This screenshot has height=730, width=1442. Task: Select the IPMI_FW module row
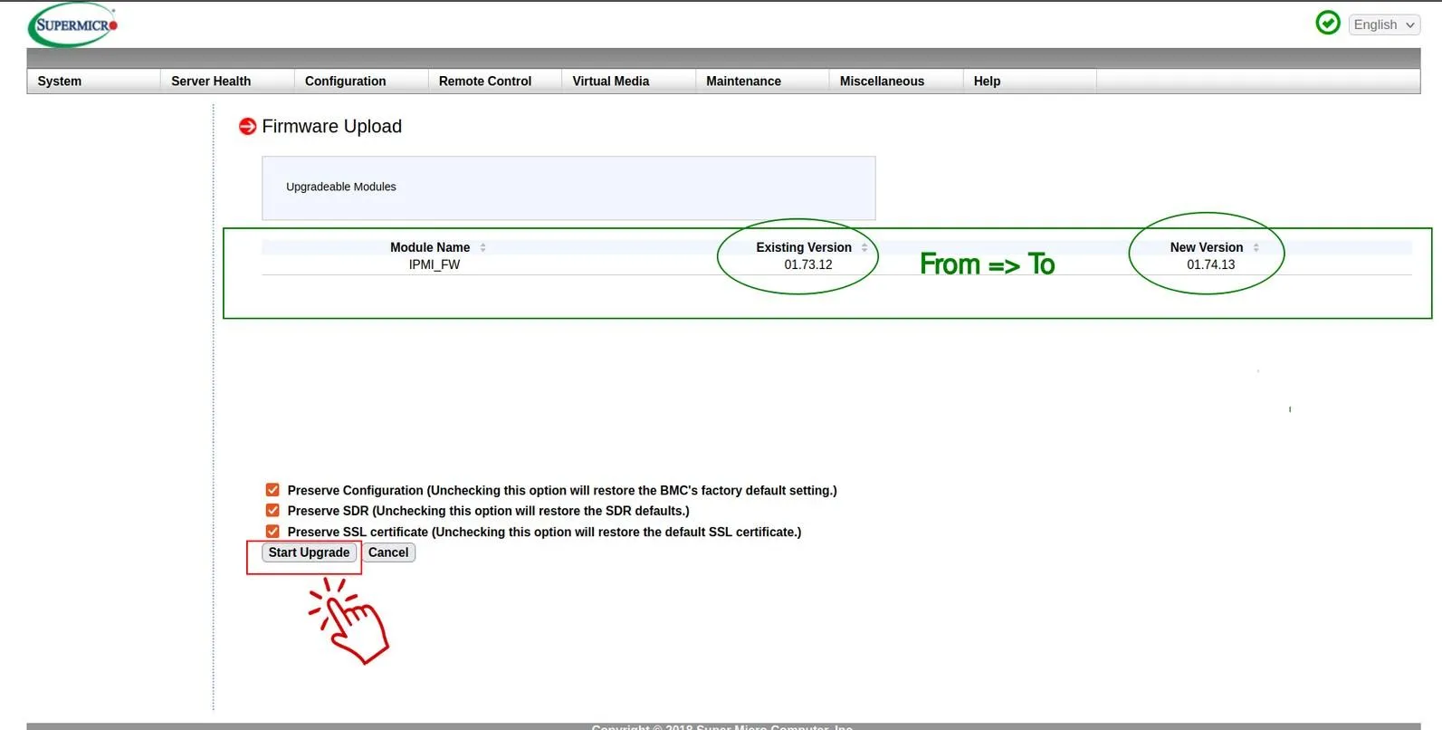pos(435,265)
